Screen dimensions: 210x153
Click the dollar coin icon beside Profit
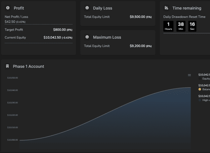click(8, 8)
